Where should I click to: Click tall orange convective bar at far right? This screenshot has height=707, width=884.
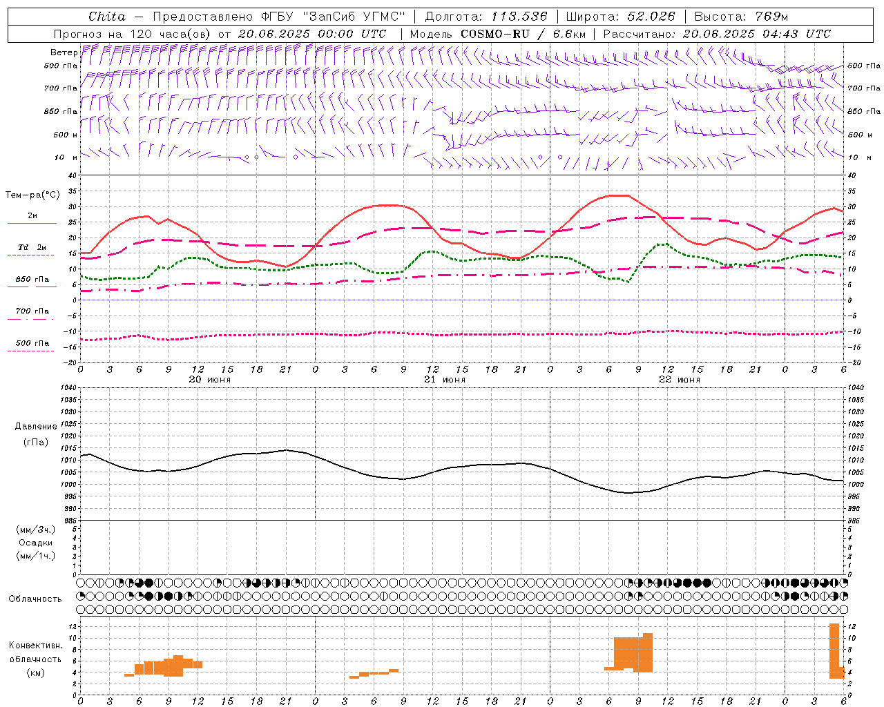[x=835, y=651]
